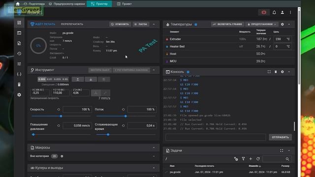This screenshot has height=177, width=315.
Task: Open Console panel settings gear
Action: pyautogui.click(x=282, y=72)
